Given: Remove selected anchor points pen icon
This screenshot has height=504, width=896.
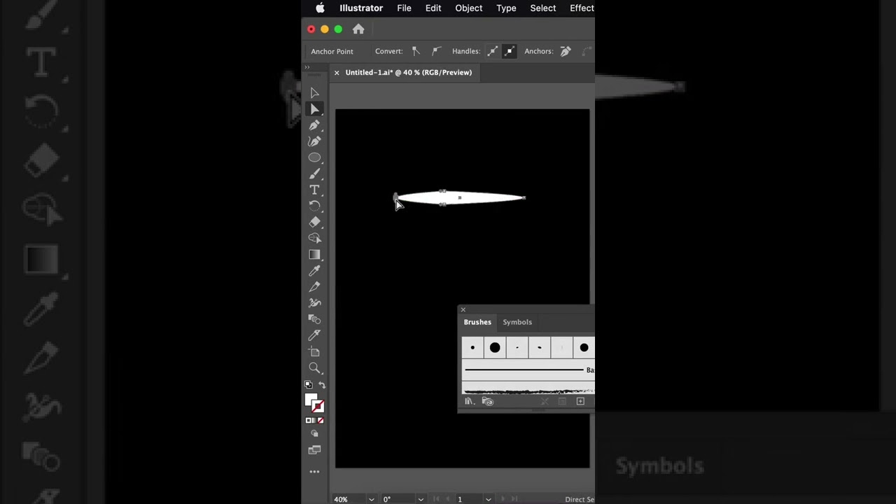Looking at the screenshot, I should point(566,51).
